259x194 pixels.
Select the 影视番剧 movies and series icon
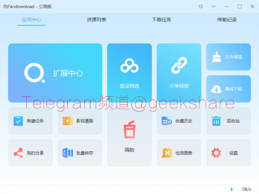point(80,121)
